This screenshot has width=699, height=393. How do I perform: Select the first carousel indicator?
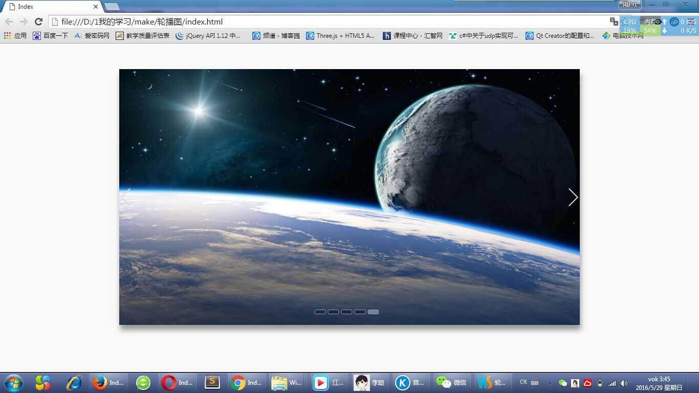[x=320, y=312]
